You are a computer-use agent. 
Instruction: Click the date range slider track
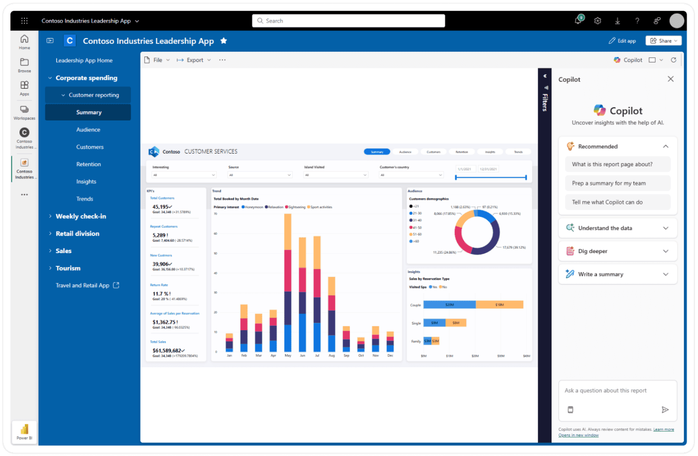(x=491, y=178)
